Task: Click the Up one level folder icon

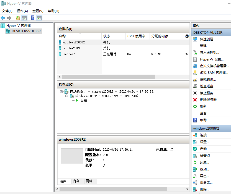Action: 18,18
